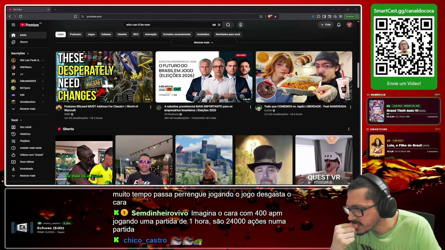Open the Inscrições section chevron
The image size is (445, 250).
[28, 53]
